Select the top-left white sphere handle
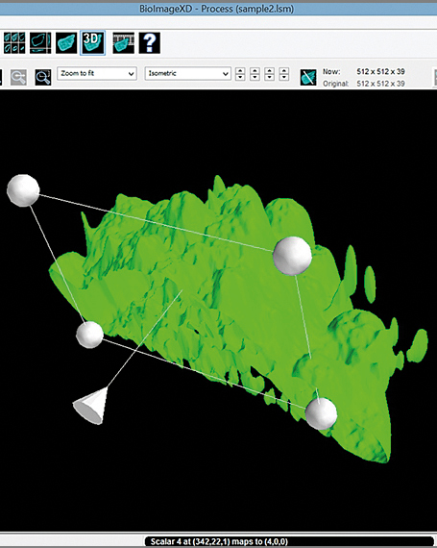The image size is (437, 548). click(x=23, y=190)
